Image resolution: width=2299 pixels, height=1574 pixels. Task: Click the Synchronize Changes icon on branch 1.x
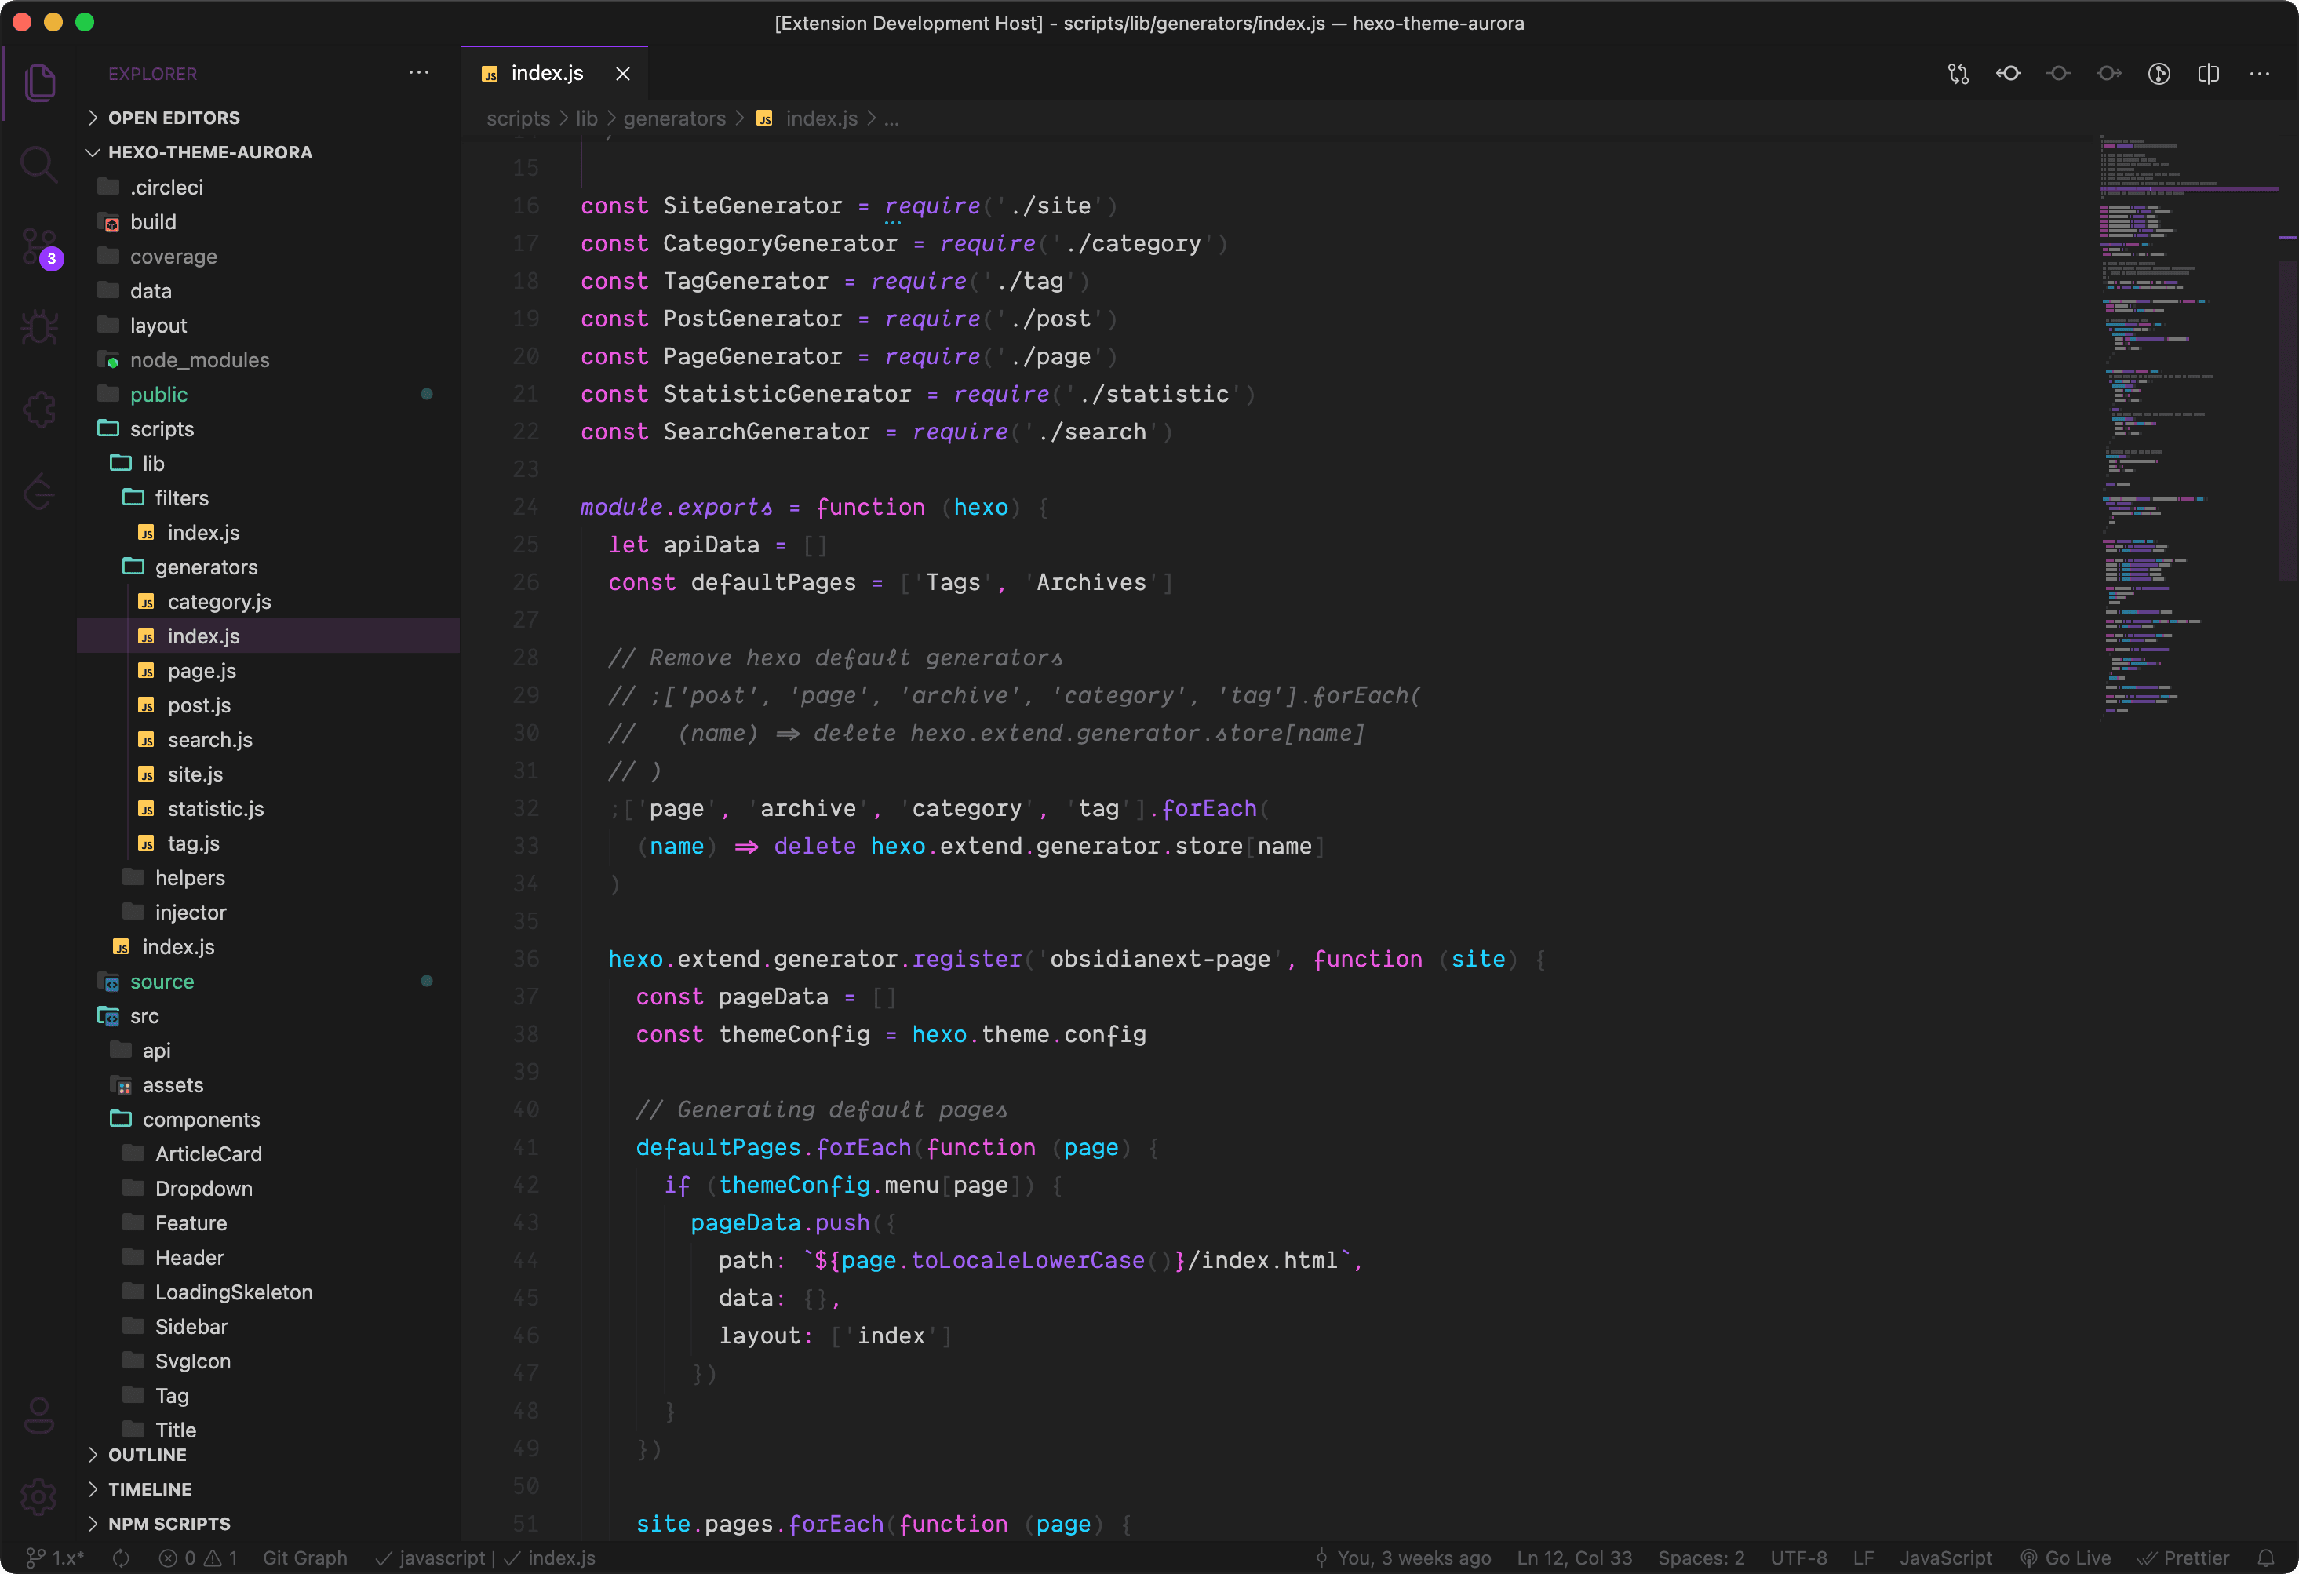pyautogui.click(x=120, y=1558)
